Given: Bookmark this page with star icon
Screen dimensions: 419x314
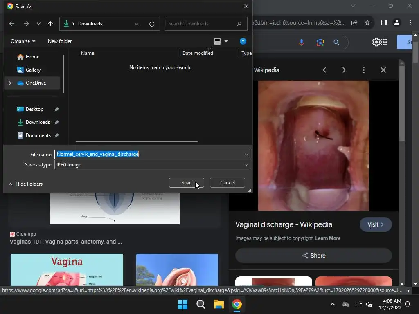Looking at the screenshot, I should (367, 23).
